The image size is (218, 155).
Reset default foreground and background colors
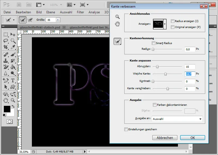coord(4,115)
